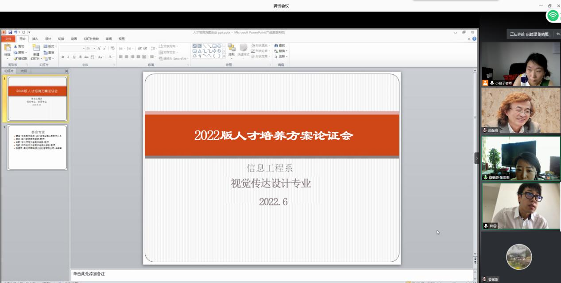
Task: Toggle Bold text formatting
Action: tap(62, 57)
